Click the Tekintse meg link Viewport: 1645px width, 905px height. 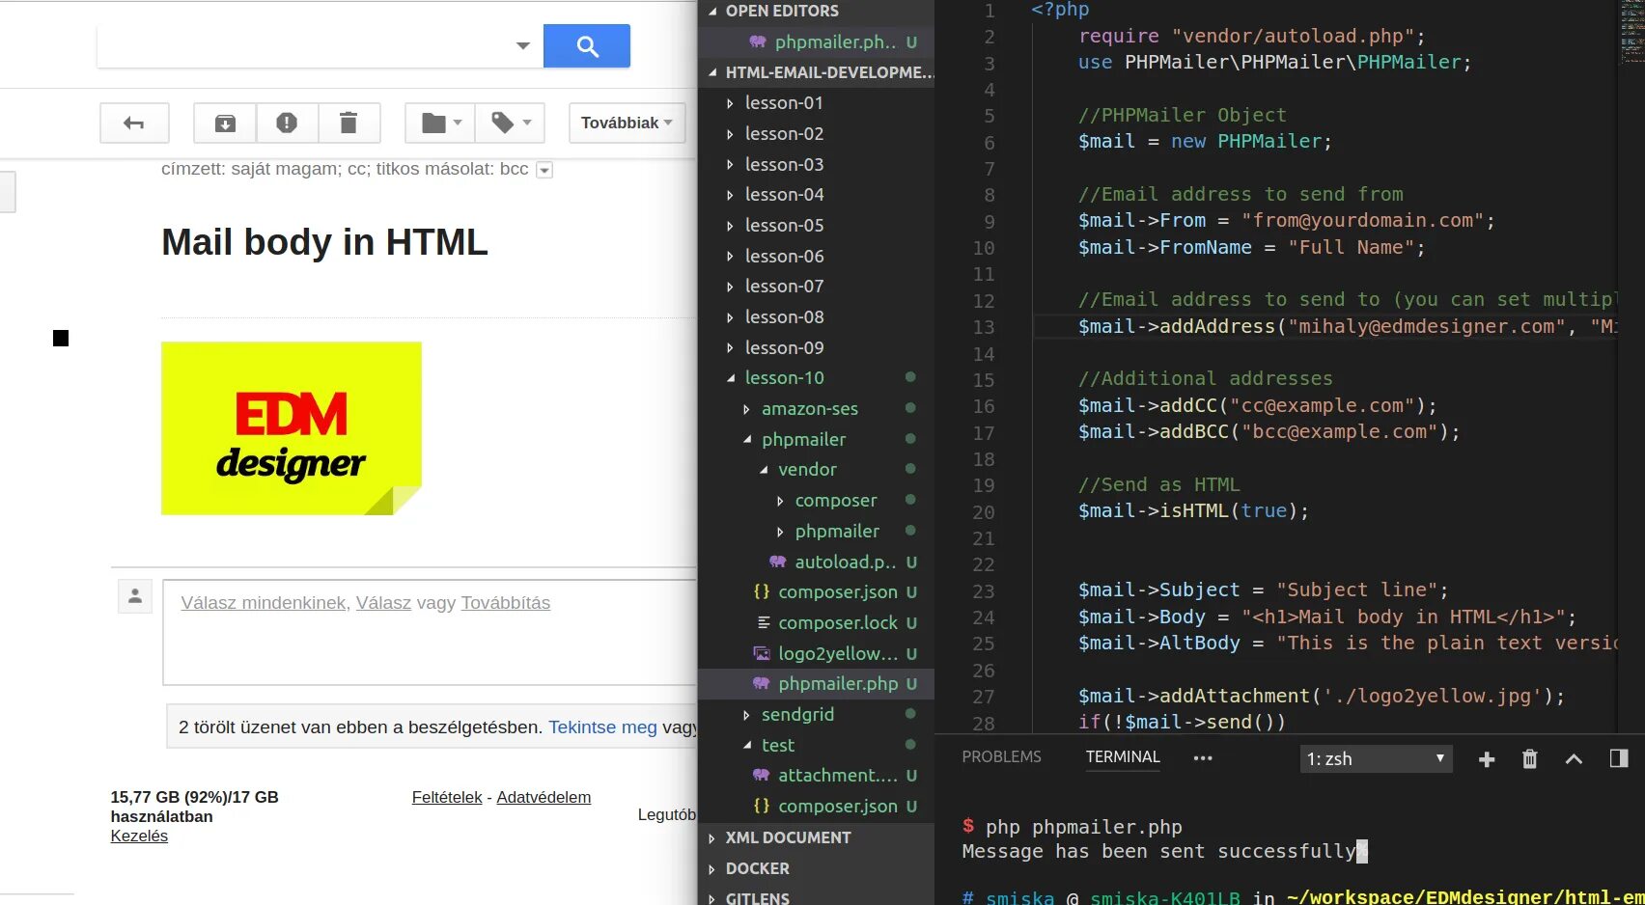602,727
